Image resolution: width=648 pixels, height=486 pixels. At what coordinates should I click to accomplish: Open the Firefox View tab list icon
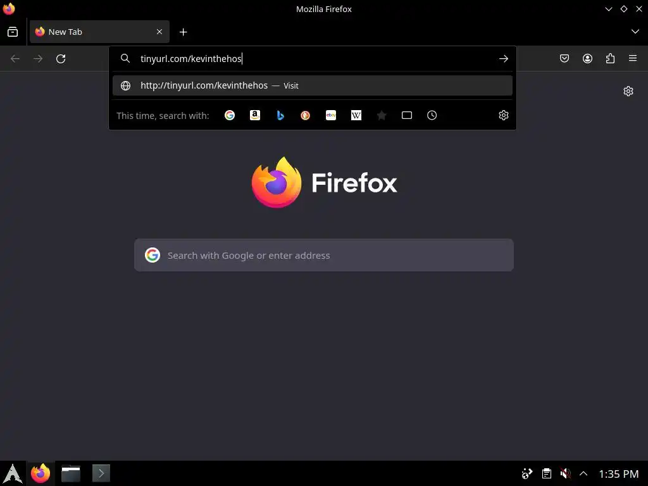[13, 32]
